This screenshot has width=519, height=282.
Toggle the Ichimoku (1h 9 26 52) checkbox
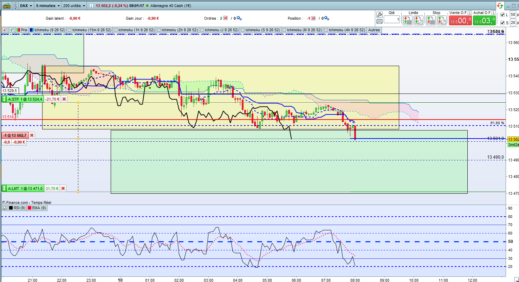point(115,30)
